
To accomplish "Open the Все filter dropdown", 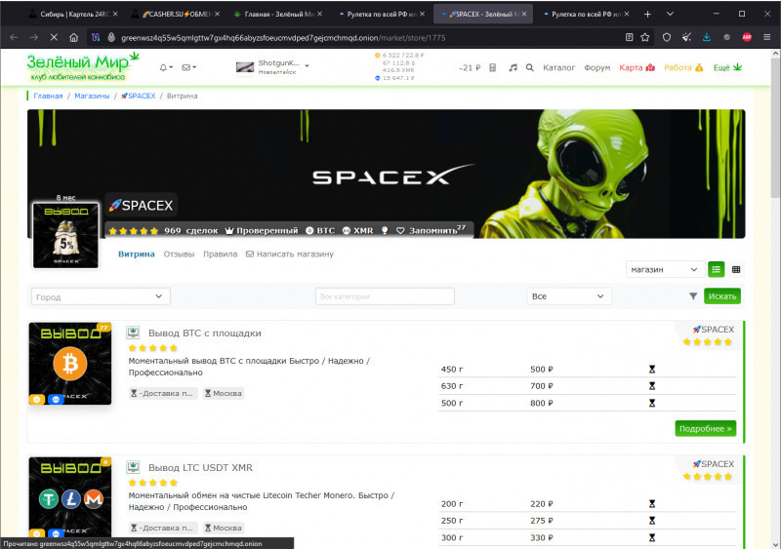I will tap(569, 296).
